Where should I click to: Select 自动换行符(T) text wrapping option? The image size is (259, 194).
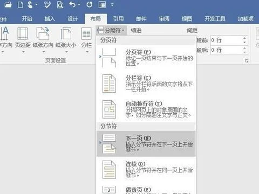(x=146, y=109)
